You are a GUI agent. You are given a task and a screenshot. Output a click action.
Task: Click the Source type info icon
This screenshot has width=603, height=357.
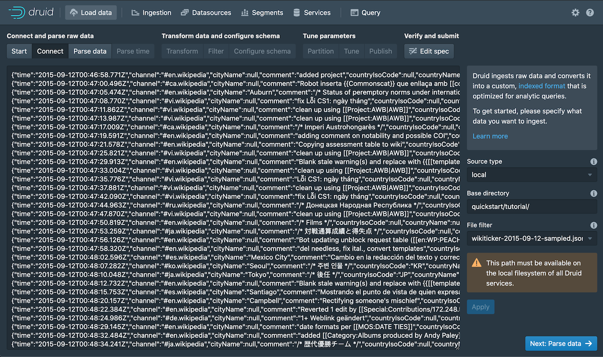593,162
